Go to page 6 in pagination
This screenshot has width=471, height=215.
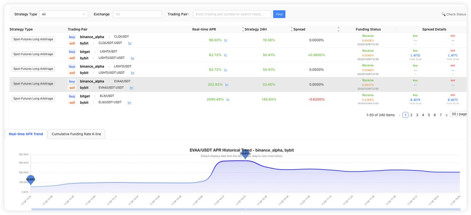click(x=435, y=115)
